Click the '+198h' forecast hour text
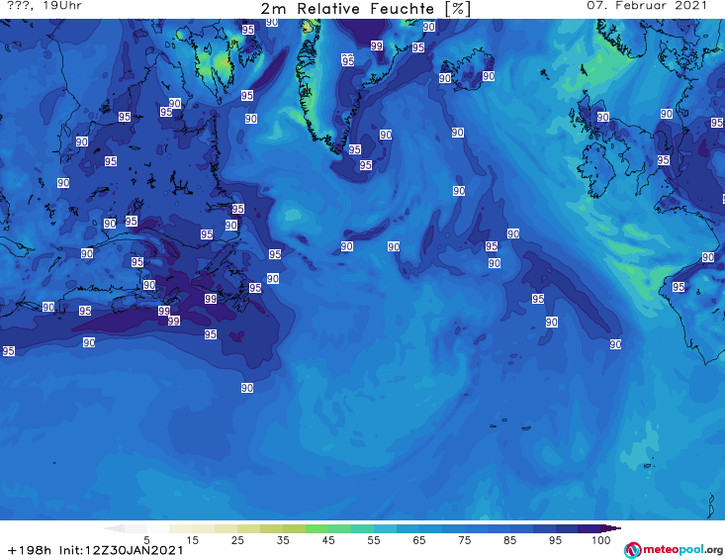725x560 pixels. pos(30,550)
